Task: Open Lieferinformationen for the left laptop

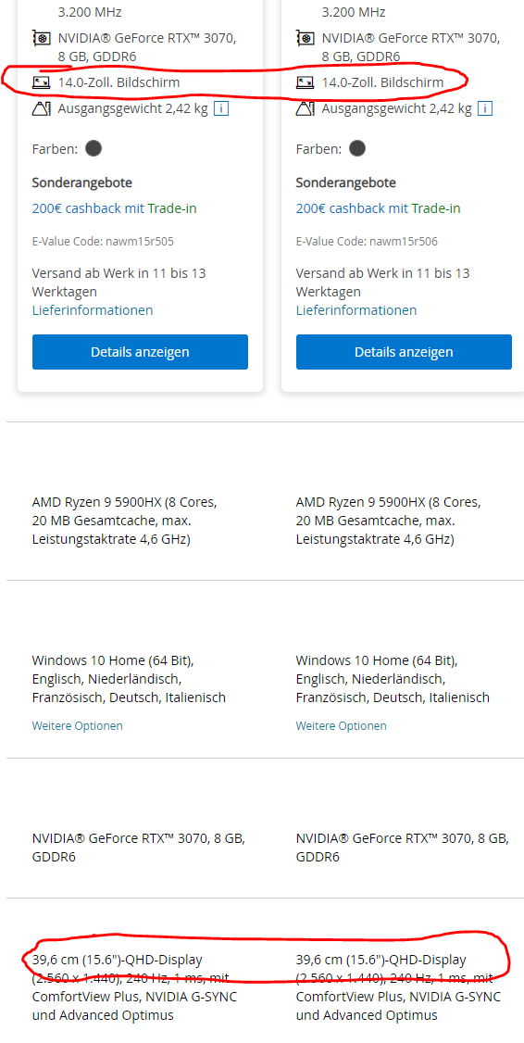Action: point(93,310)
